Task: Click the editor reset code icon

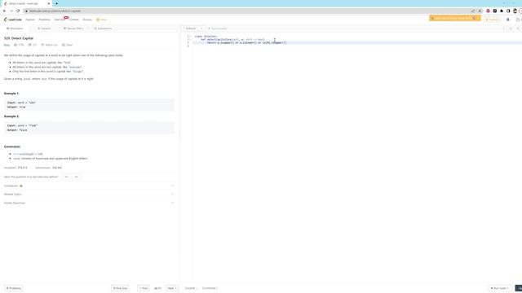Action: pyautogui.click(x=503, y=28)
